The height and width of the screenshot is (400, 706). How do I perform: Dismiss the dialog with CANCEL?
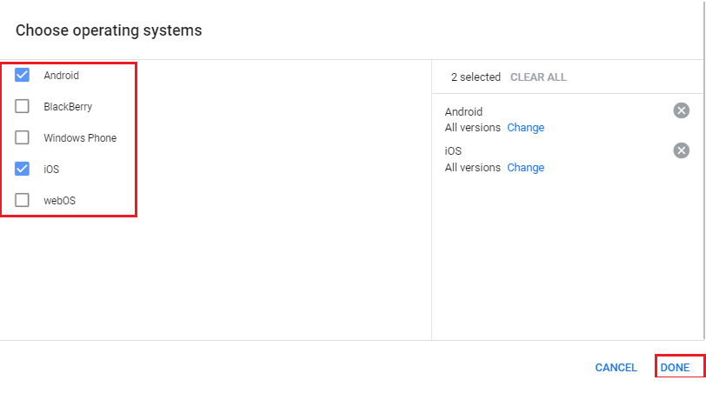point(616,368)
